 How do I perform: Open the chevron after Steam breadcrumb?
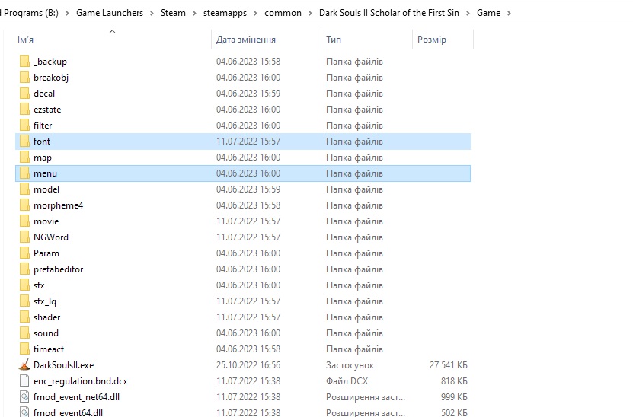[194, 13]
